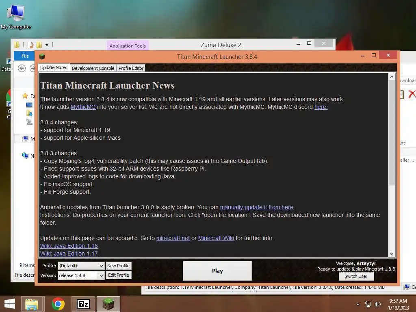Click the New Profile button

coord(118,266)
